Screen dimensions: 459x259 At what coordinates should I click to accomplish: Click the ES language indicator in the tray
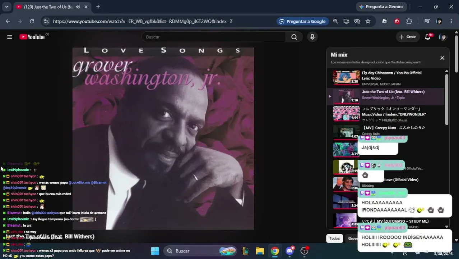[405, 254]
